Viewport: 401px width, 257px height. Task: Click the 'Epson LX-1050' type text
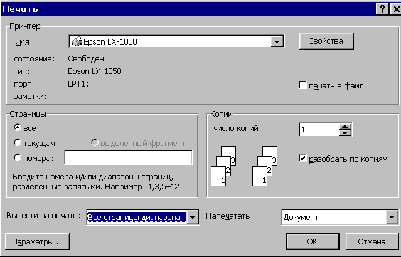click(95, 71)
